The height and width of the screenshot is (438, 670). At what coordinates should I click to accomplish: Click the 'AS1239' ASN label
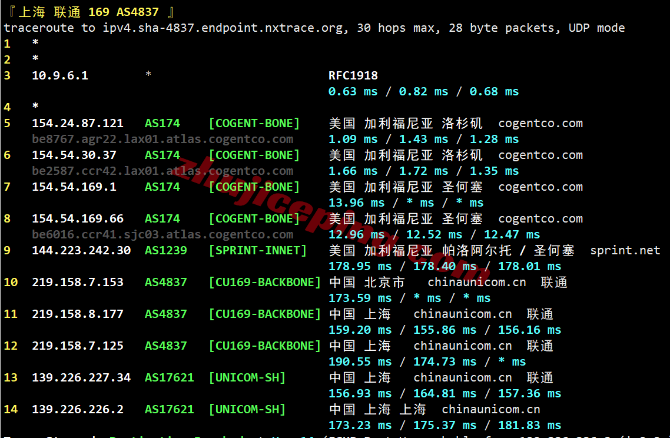pos(166,250)
